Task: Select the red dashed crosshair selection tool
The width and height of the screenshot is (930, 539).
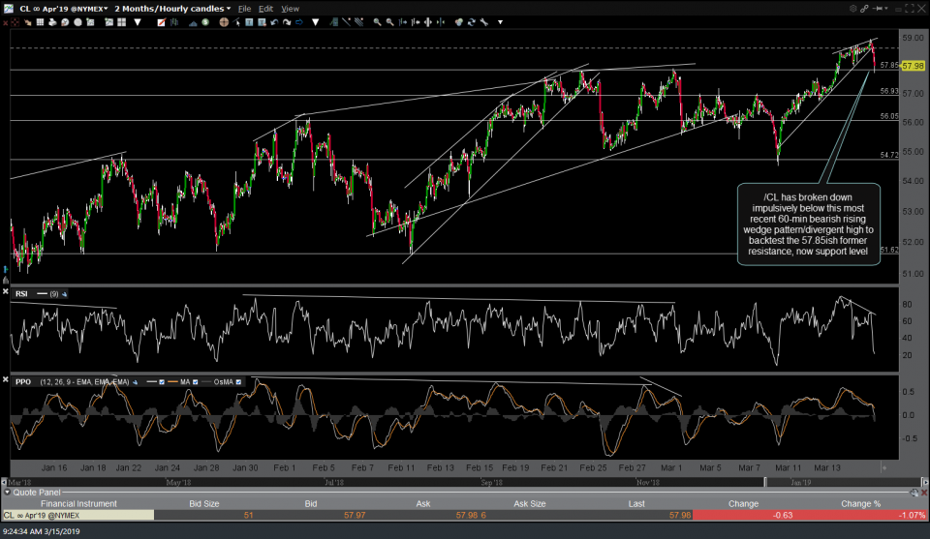Action: [x=15, y=22]
